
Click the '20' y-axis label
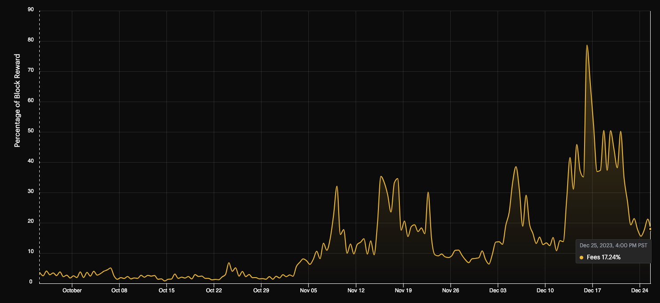(x=31, y=221)
